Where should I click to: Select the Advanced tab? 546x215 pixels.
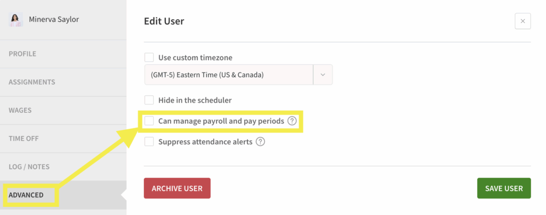click(26, 195)
